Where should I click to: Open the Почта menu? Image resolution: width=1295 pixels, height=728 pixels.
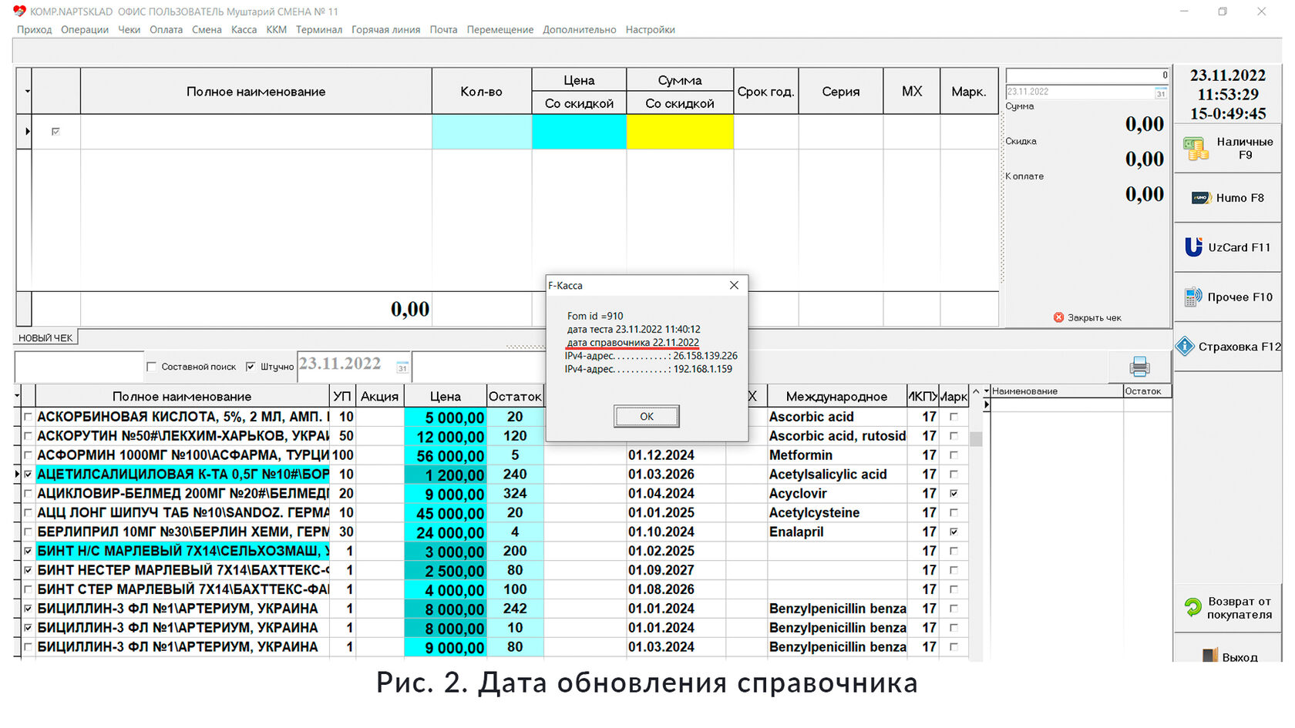(443, 29)
